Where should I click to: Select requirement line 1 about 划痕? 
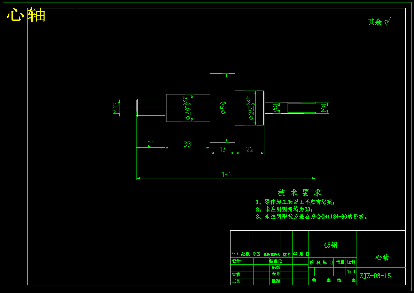point(296,202)
